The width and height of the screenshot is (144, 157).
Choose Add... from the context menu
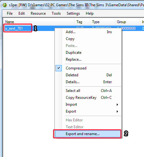click(x=88, y=32)
